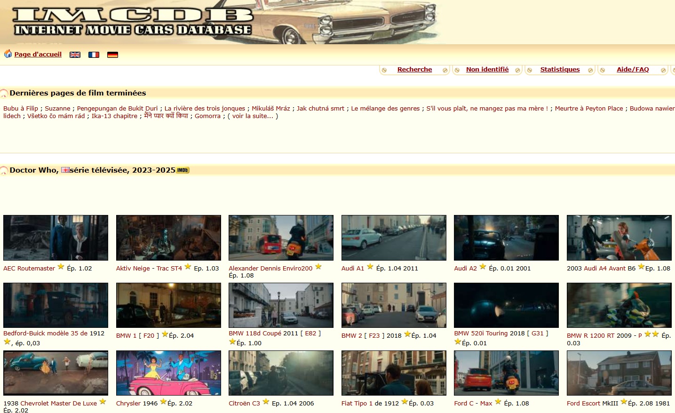675x413 pixels.
Task: Open the Audi A2 thumbnail
Action: pos(506,238)
